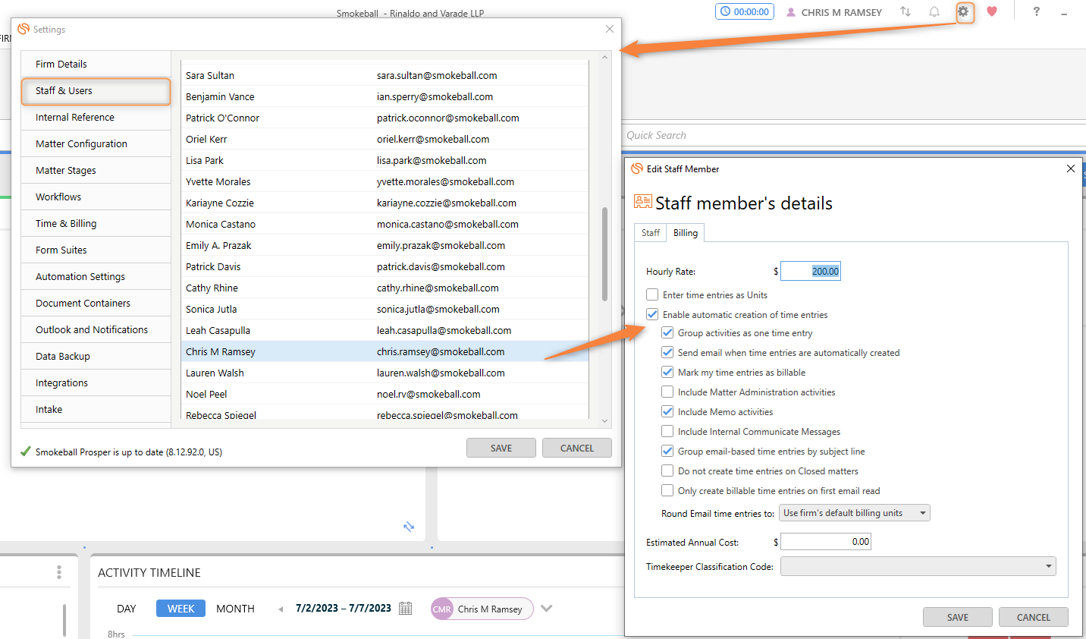
Task: Click the heart favorites icon
Action: pos(992,11)
